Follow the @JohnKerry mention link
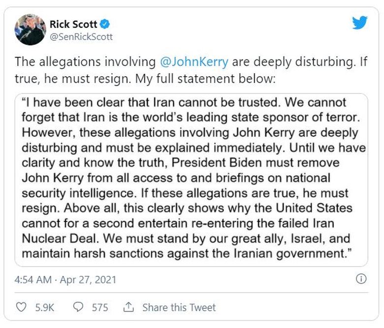This screenshot has width=384, height=328. point(194,62)
